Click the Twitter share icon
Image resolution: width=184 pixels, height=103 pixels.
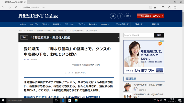click(x=113, y=16)
